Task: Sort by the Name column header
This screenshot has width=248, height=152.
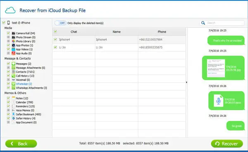Action: (x=117, y=32)
